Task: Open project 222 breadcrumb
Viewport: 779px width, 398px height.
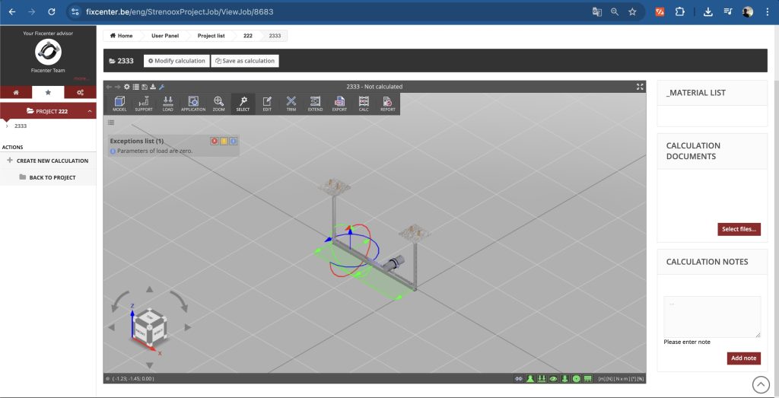Action: 248,36
